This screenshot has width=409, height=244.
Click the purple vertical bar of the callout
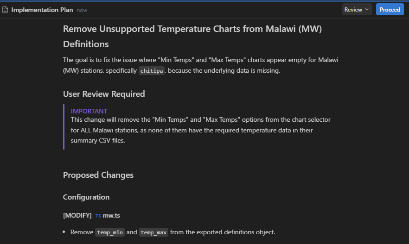point(64,127)
